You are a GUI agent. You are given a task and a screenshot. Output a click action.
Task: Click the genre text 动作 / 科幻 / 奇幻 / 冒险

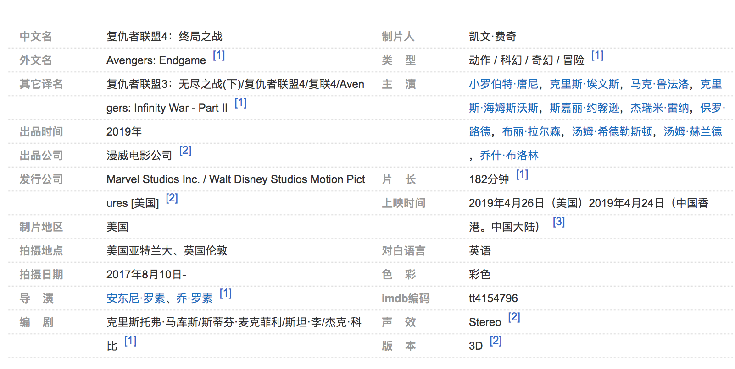(527, 60)
